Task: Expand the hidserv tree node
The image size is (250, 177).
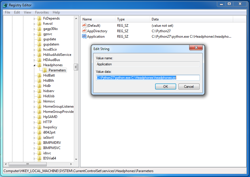Action: tap(34, 91)
